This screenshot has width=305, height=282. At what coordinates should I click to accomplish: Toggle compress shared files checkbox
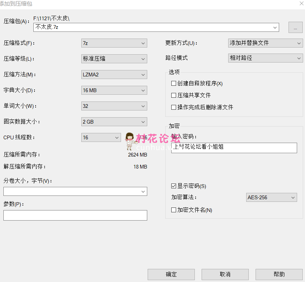pos(173,95)
